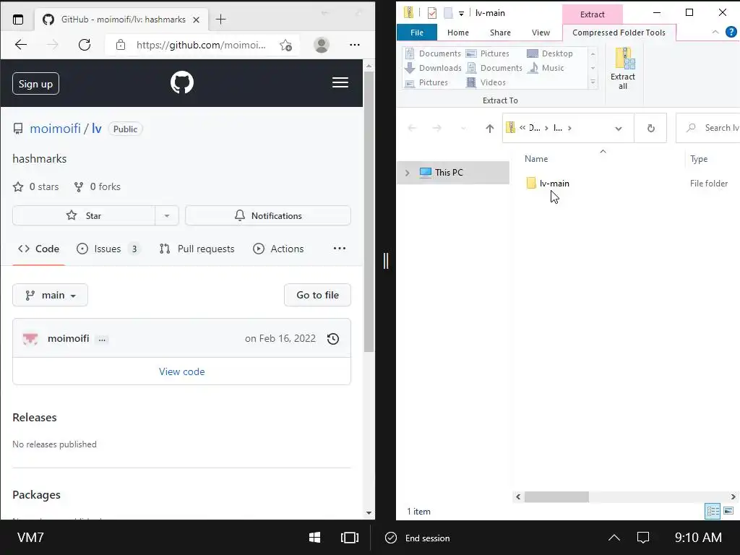Refresh the Explorer folder view
Screen dimensions: 740x555
pyautogui.click(x=651, y=128)
